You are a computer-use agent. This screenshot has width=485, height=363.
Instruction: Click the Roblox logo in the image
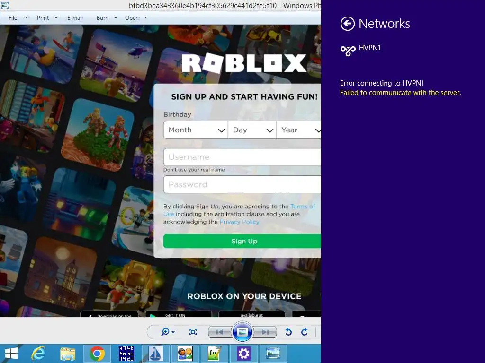(x=244, y=63)
